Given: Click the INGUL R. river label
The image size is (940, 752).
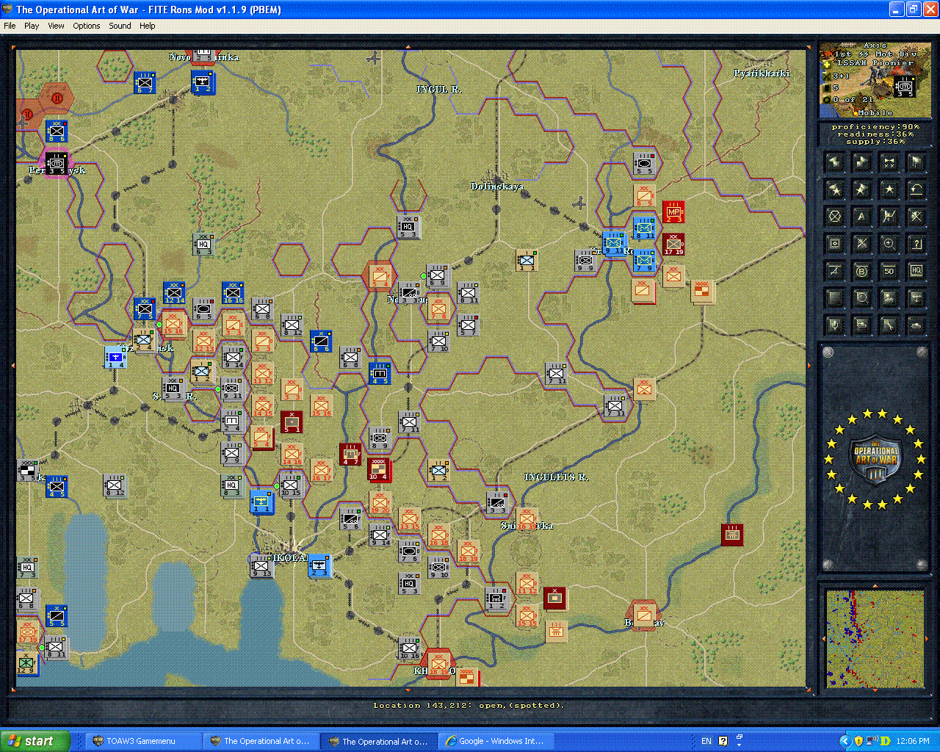Looking at the screenshot, I should 438,90.
